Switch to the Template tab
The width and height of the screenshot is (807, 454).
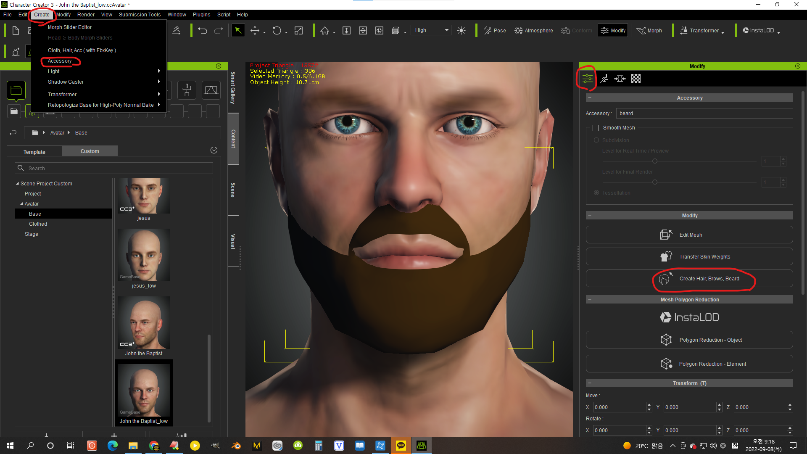coord(34,152)
